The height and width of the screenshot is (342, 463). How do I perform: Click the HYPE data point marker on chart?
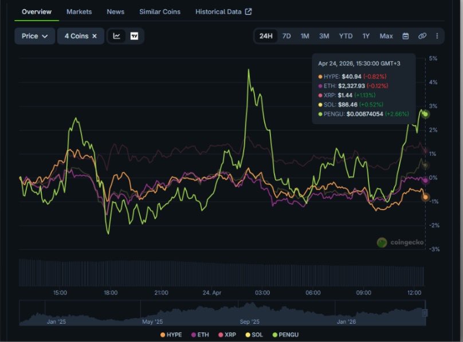pos(425,197)
